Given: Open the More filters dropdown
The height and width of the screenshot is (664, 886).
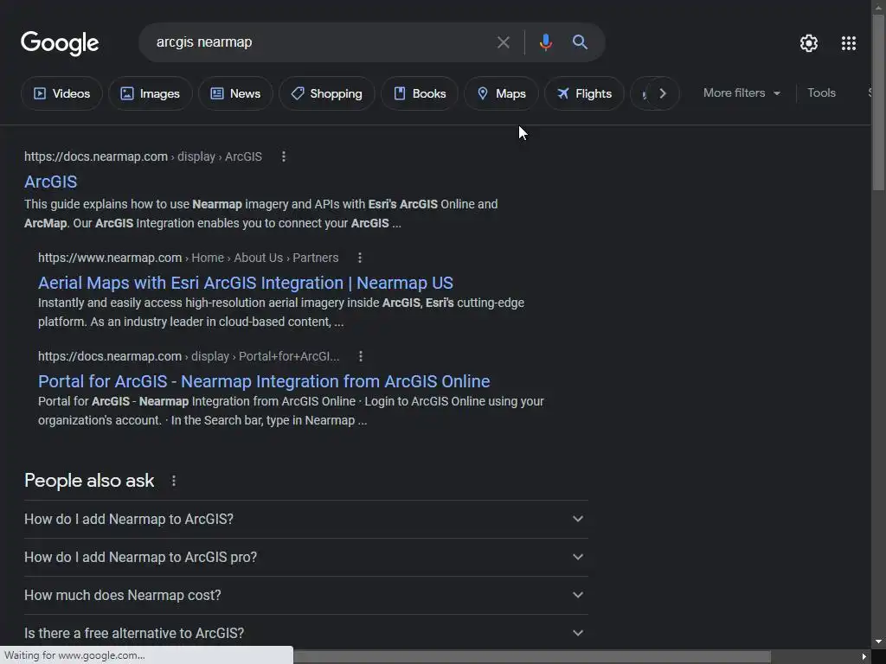Looking at the screenshot, I should 742,93.
